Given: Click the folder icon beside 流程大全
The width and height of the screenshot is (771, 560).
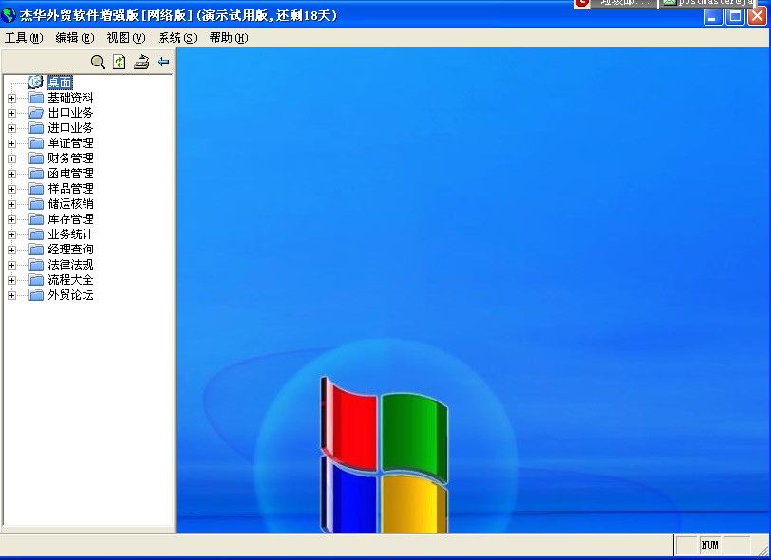Looking at the screenshot, I should [36, 281].
